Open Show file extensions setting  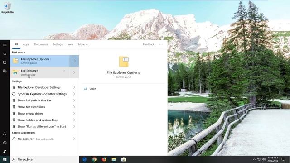point(31,107)
